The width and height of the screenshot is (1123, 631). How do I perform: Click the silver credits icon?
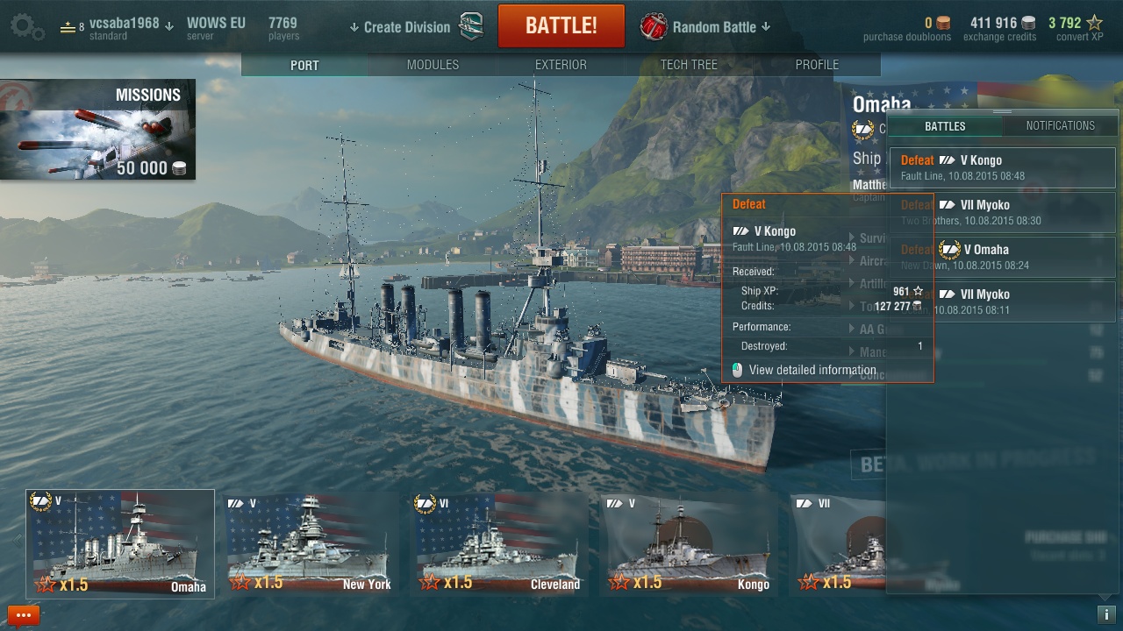point(1027,23)
